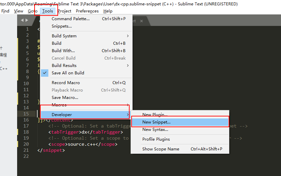Go to previous tab with left arrow
281x176 pixels.
(x=22, y=20)
